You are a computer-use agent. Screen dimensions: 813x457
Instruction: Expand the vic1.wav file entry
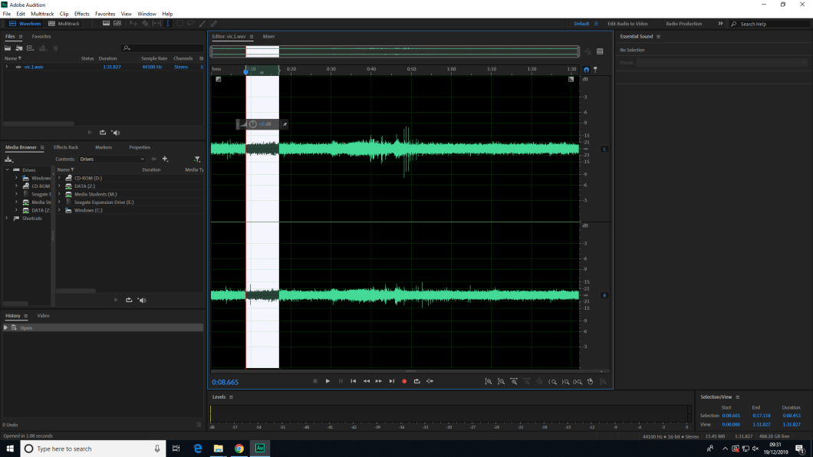(x=7, y=67)
